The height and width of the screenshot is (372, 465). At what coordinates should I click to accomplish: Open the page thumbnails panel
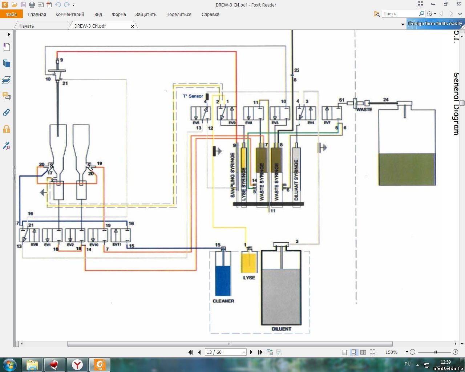point(7,64)
